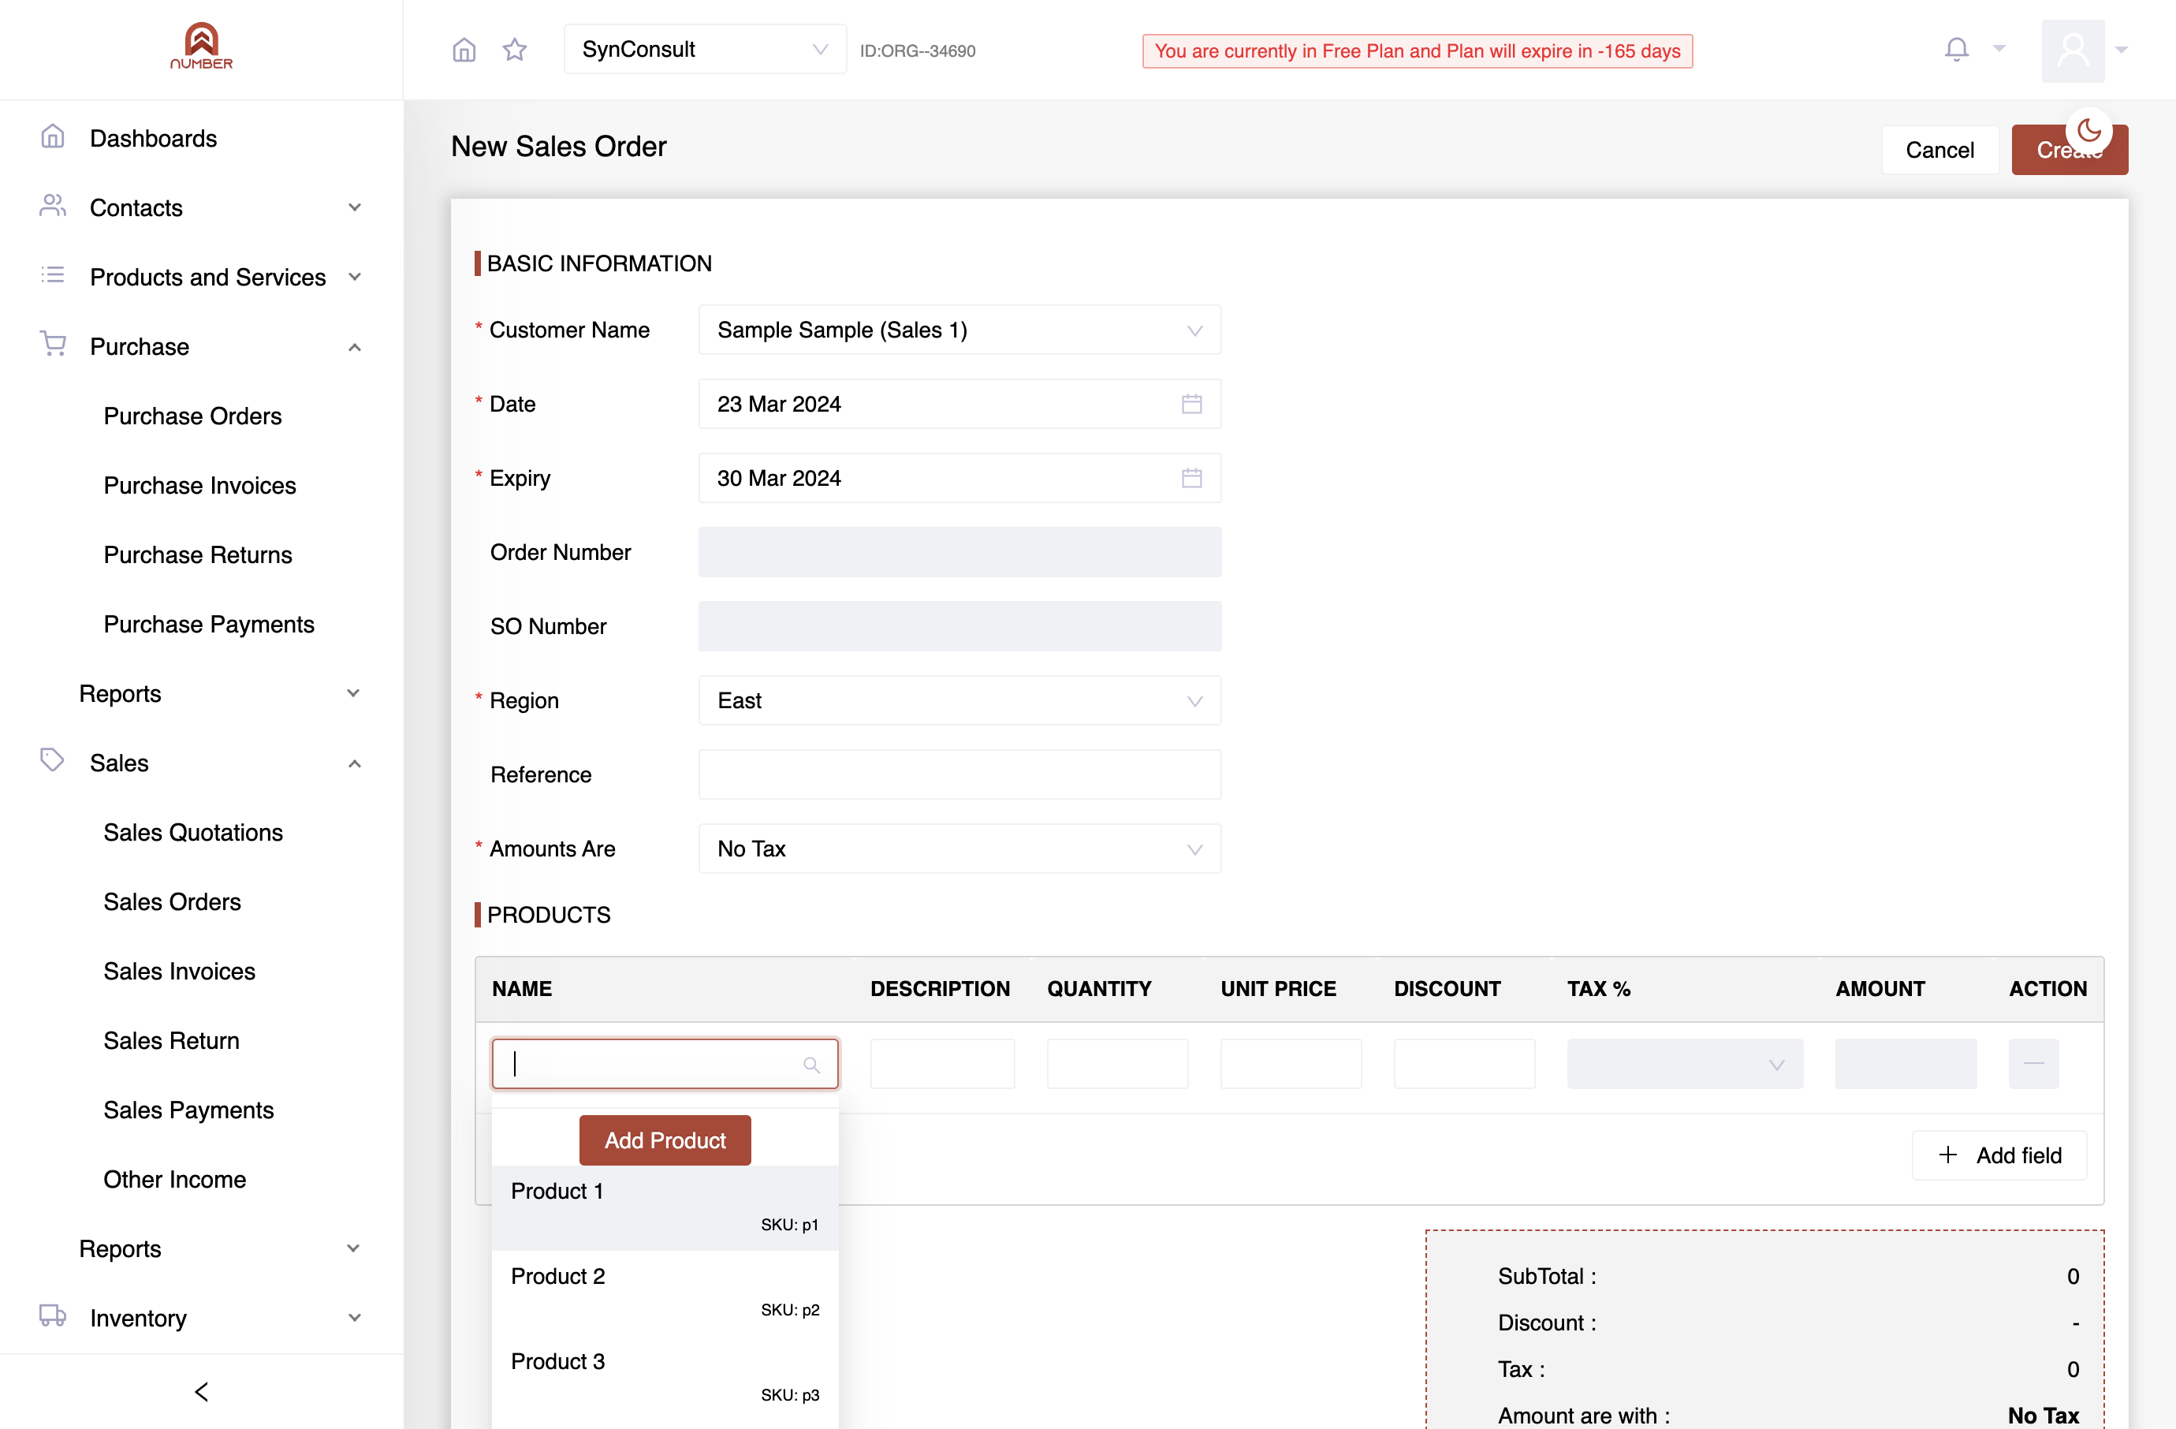
Task: Click the product search magnifier icon
Action: (x=811, y=1064)
